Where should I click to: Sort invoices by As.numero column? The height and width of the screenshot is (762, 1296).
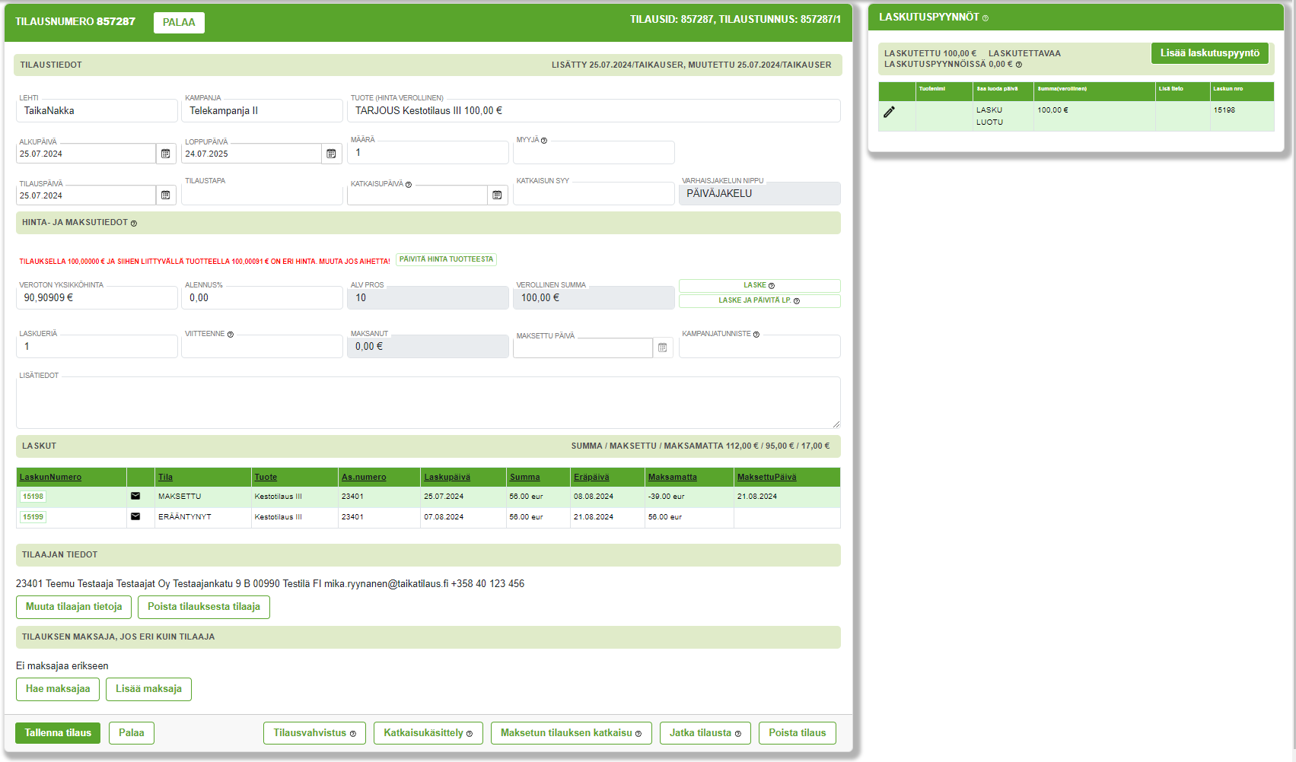(x=364, y=478)
